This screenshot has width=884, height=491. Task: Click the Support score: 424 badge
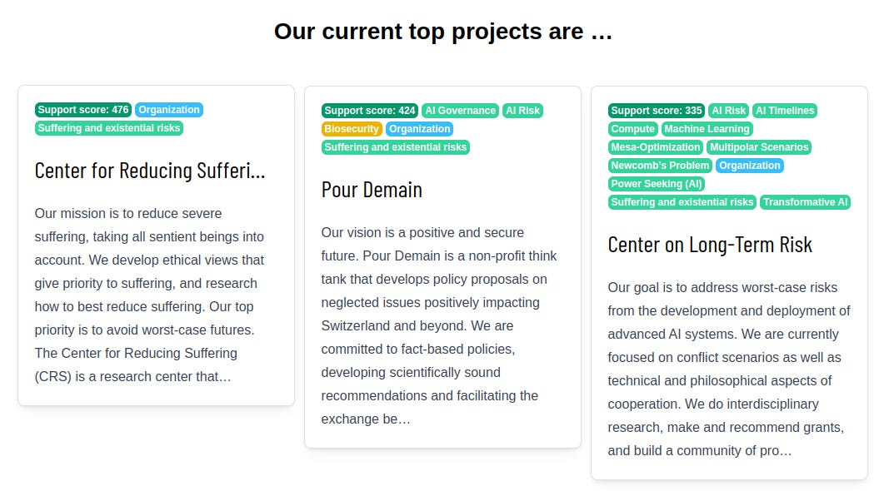pyautogui.click(x=370, y=110)
